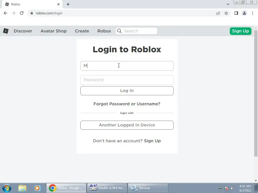Image resolution: width=258 pixels, height=193 pixels.
Task: Bookmark this page with the star icon
Action: coord(226,13)
